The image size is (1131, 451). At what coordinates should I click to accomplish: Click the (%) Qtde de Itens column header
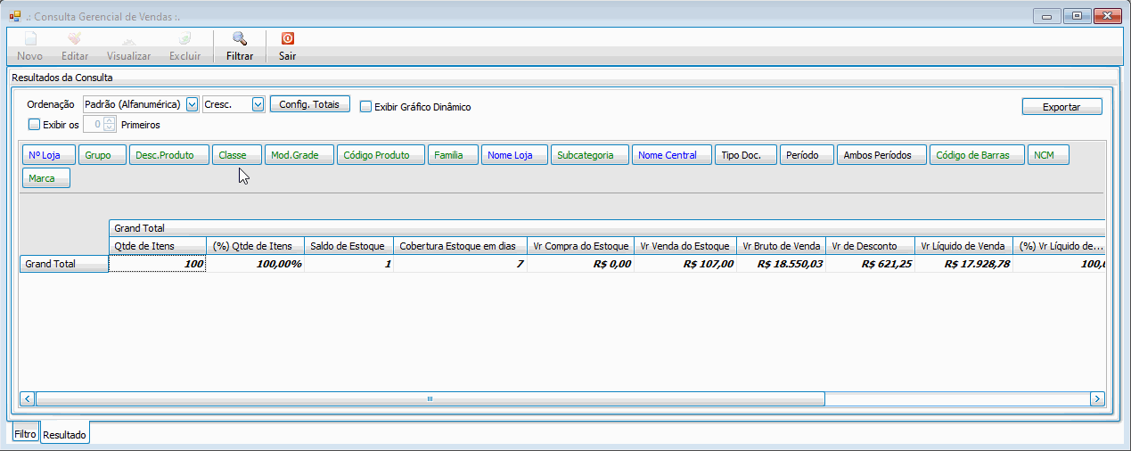click(x=256, y=246)
